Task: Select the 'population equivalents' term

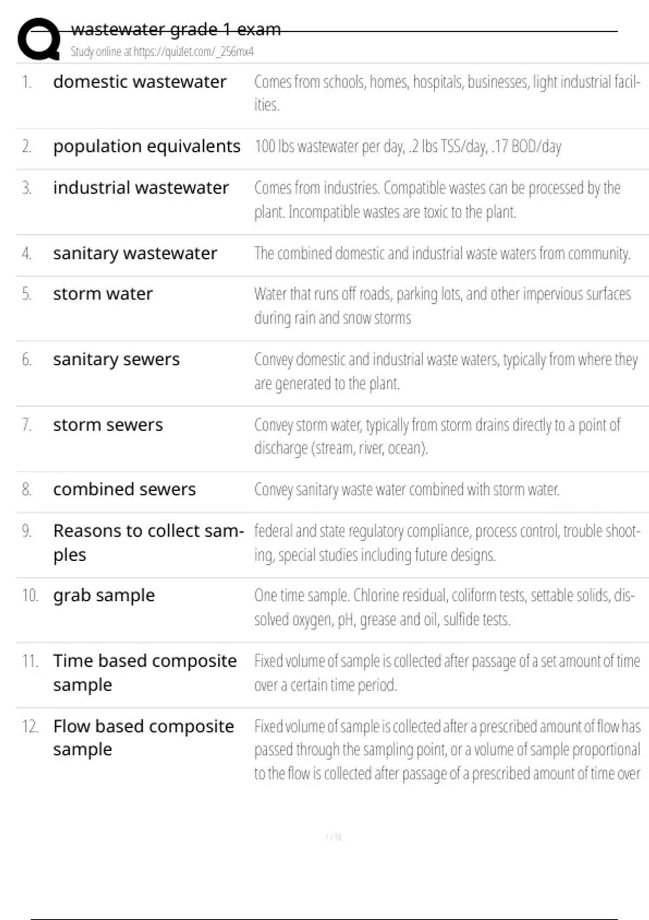Action: pos(147,146)
